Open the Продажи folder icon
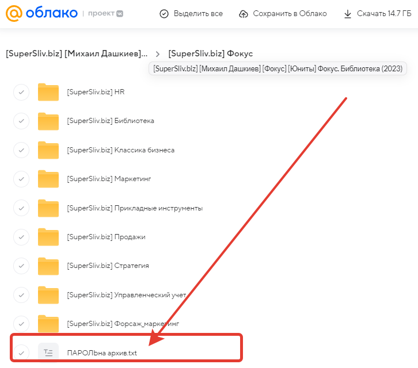 point(48,237)
